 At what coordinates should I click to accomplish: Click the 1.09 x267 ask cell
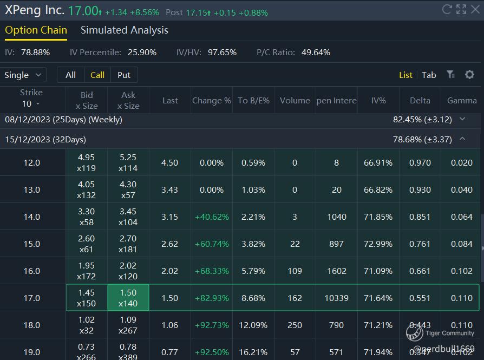[x=128, y=325]
